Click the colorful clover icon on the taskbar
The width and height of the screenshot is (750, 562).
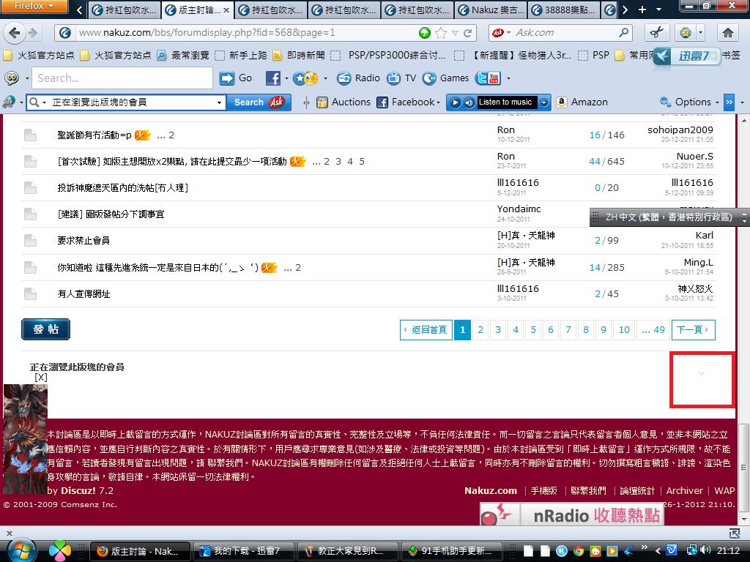[x=60, y=550]
